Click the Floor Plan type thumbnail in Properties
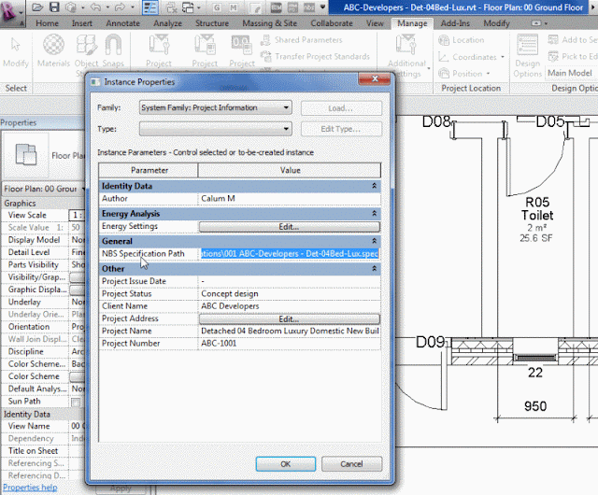Viewport: 598px width, 495px height. (x=26, y=154)
